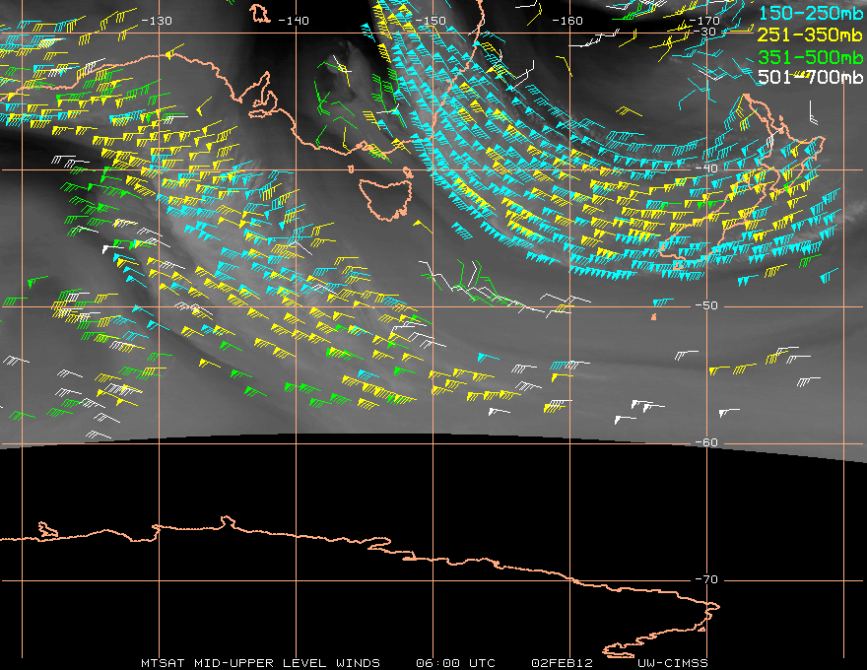Click the -60 latitude label
867x670 pixels.
click(x=706, y=442)
